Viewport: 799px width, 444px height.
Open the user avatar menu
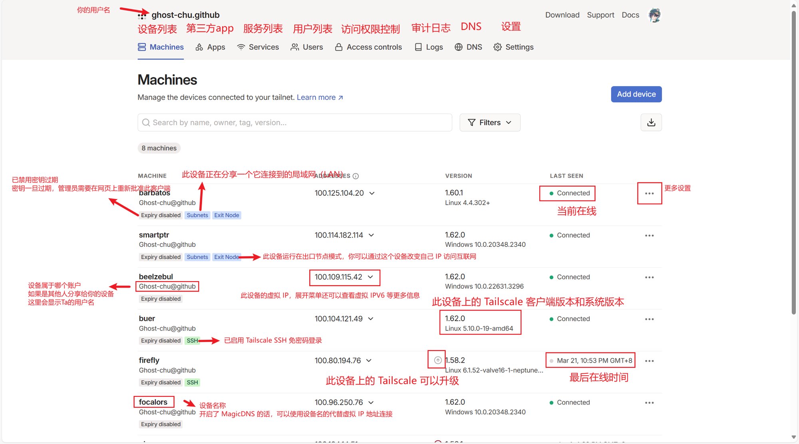[x=654, y=15]
